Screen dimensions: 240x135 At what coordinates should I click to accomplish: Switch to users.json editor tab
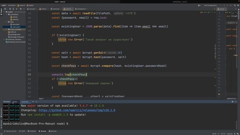click(x=55, y=9)
